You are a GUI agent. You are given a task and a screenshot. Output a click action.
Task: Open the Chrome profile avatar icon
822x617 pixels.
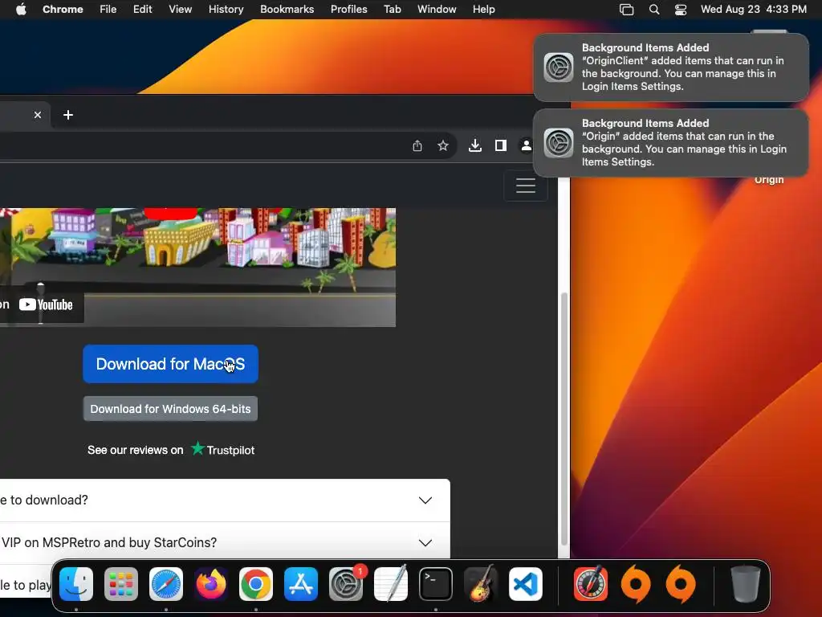tap(526, 145)
